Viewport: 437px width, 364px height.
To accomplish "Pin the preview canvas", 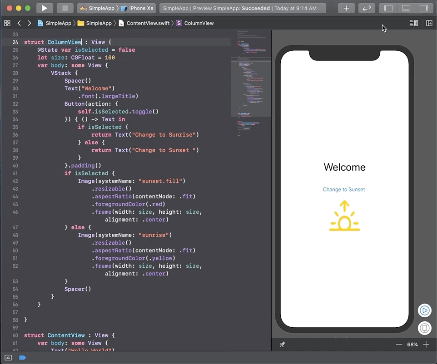I will pos(282,344).
